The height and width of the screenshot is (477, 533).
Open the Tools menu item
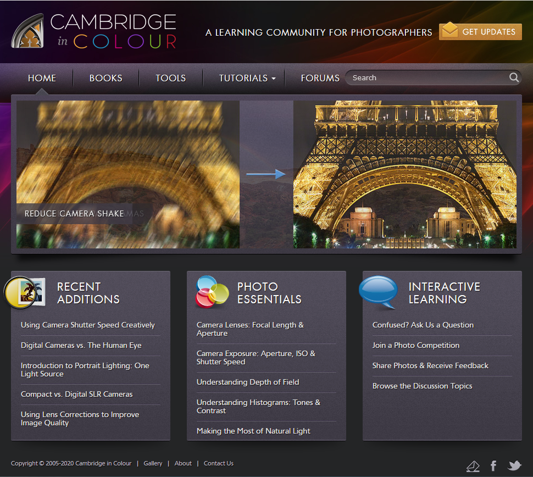pyautogui.click(x=170, y=78)
